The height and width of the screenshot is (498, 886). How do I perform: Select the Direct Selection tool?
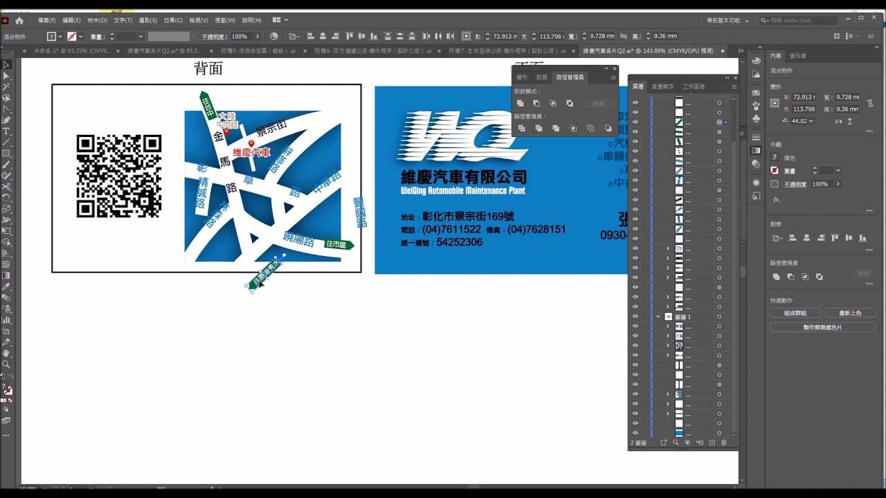click(x=6, y=75)
